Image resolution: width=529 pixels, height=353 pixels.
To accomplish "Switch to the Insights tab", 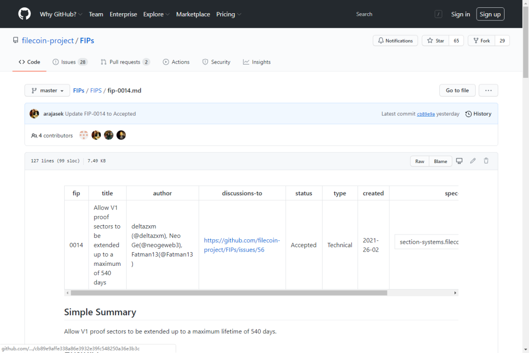I will click(x=257, y=62).
